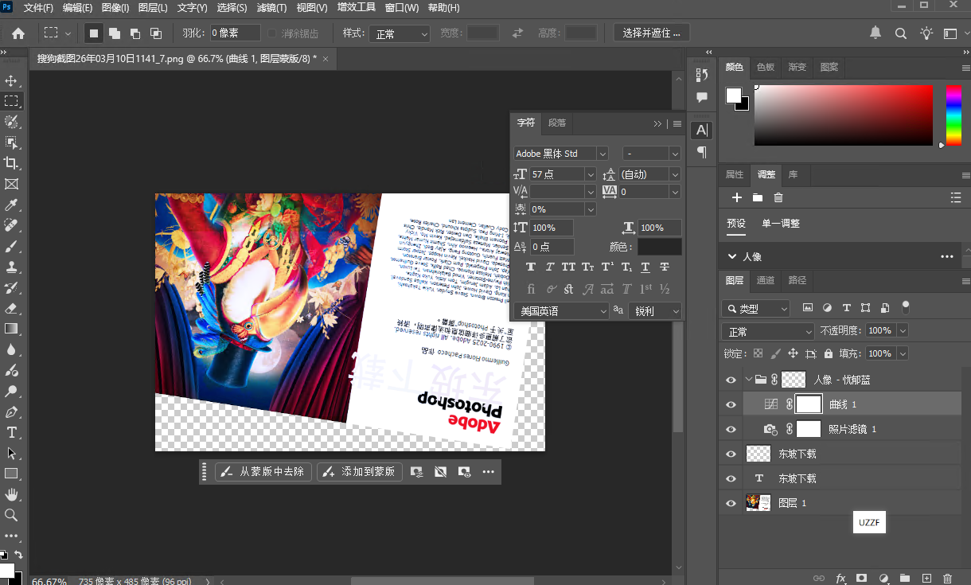This screenshot has width=971, height=585.
Task: Switch to the 通道 tab in layers panel
Action: (x=764, y=280)
